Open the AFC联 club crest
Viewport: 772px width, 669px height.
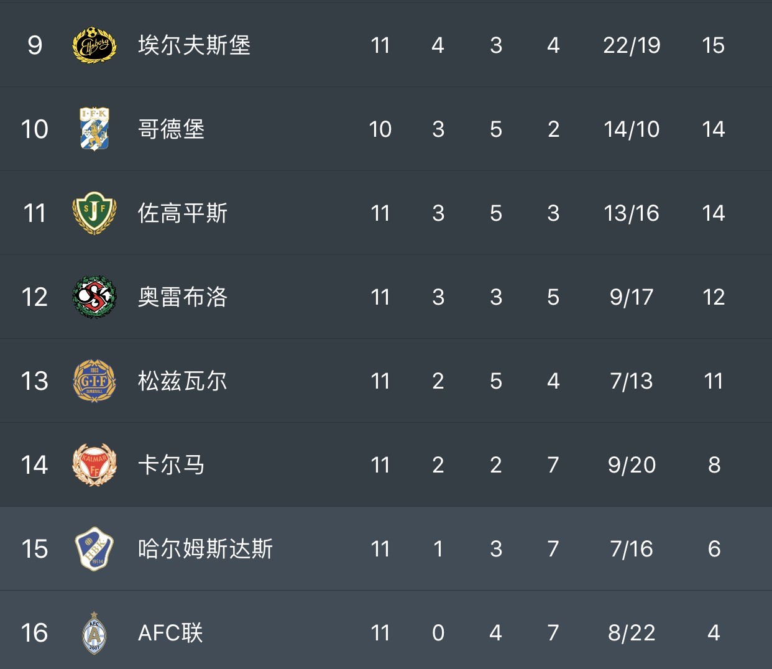click(x=94, y=632)
